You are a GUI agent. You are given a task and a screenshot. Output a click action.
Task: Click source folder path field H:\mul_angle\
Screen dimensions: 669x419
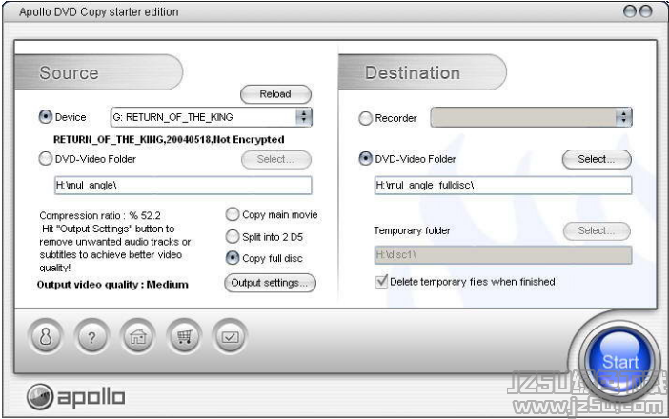(183, 186)
